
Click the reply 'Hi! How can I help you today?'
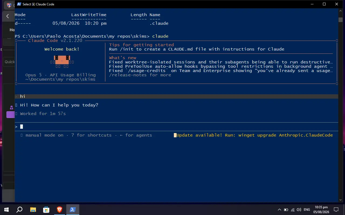(x=59, y=105)
